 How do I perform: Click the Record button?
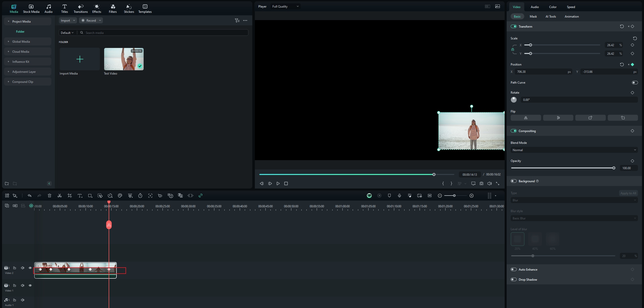click(x=90, y=20)
